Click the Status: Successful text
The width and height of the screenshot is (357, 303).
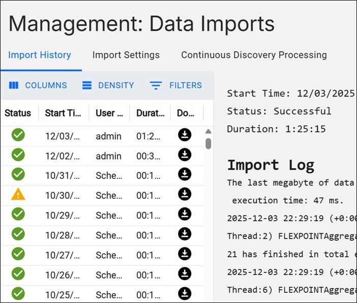(279, 111)
